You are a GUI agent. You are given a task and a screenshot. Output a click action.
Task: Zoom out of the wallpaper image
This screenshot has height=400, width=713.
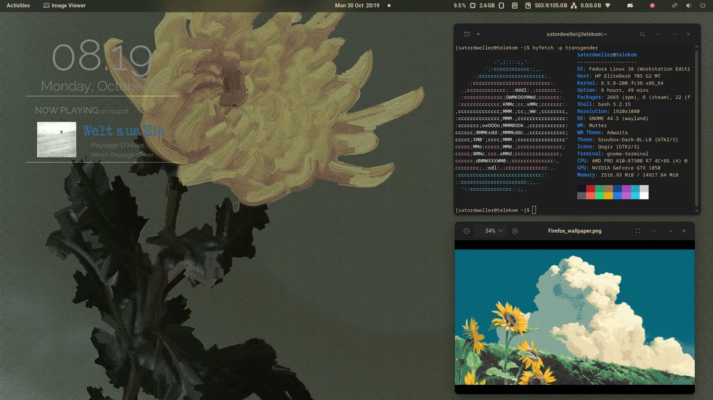point(467,231)
